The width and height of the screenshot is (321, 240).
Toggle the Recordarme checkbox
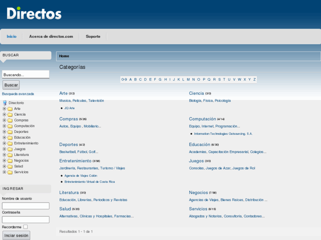pos(26,227)
